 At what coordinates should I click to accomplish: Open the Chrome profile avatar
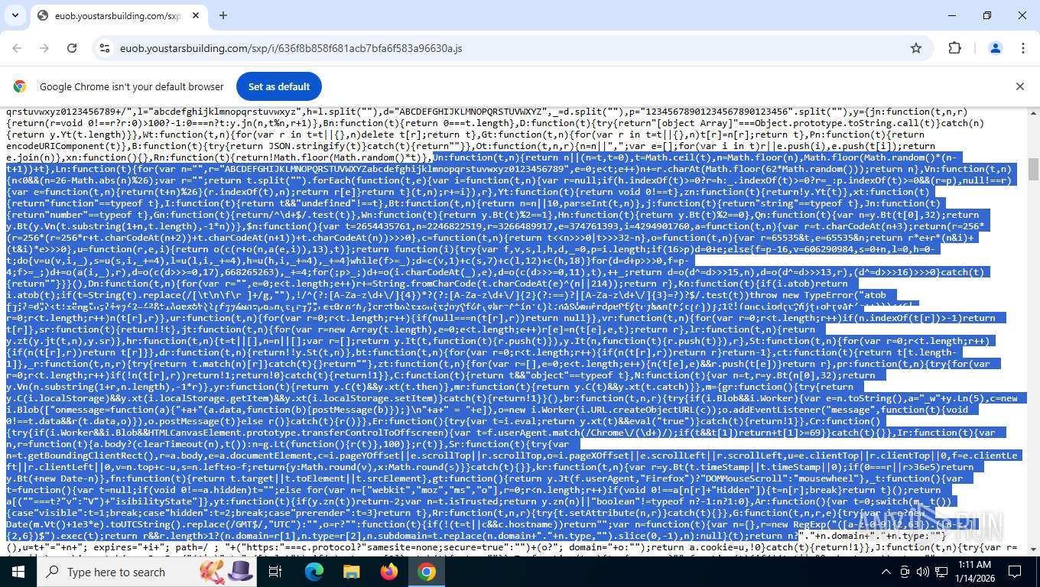(x=996, y=48)
